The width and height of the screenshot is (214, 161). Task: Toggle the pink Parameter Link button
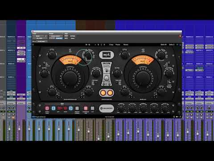click(86, 108)
